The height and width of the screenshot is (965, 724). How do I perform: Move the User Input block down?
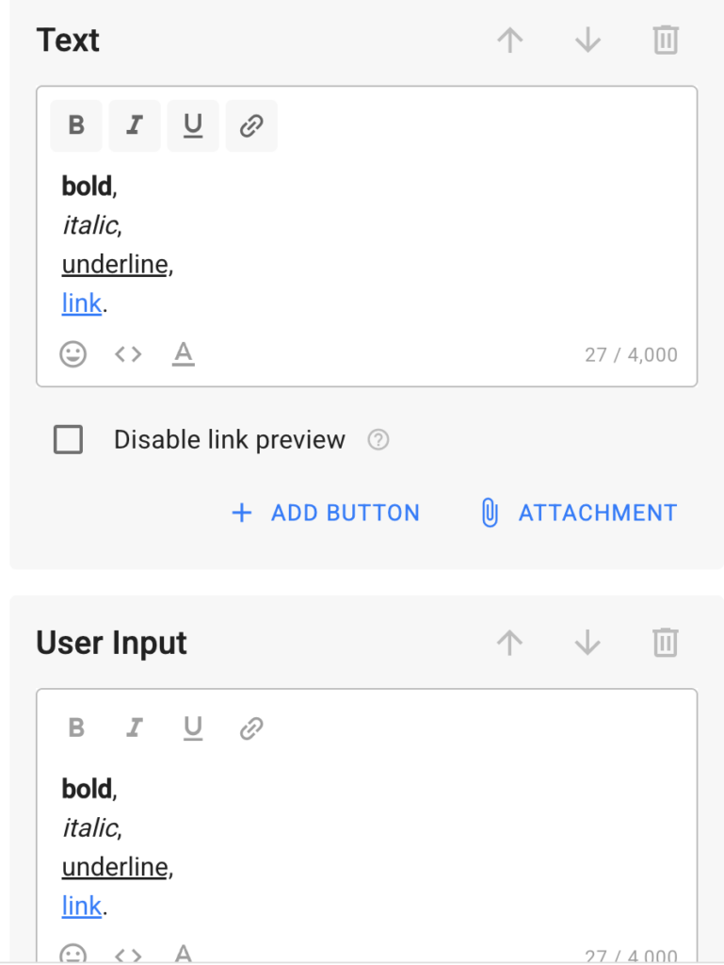[x=587, y=643]
